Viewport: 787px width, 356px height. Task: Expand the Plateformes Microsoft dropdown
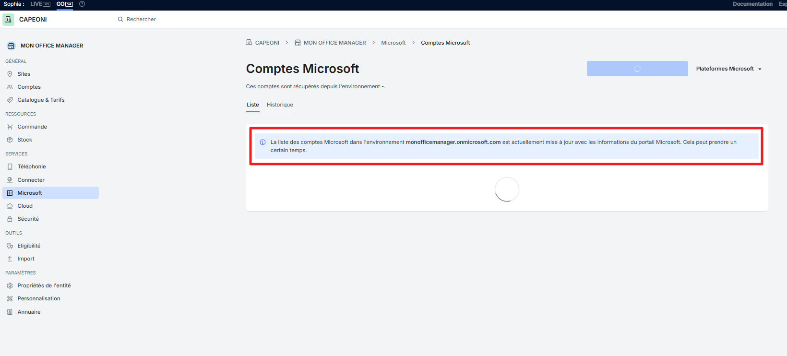[x=729, y=69]
